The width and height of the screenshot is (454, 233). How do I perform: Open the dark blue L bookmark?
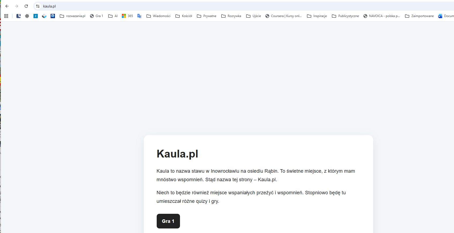pyautogui.click(x=18, y=16)
